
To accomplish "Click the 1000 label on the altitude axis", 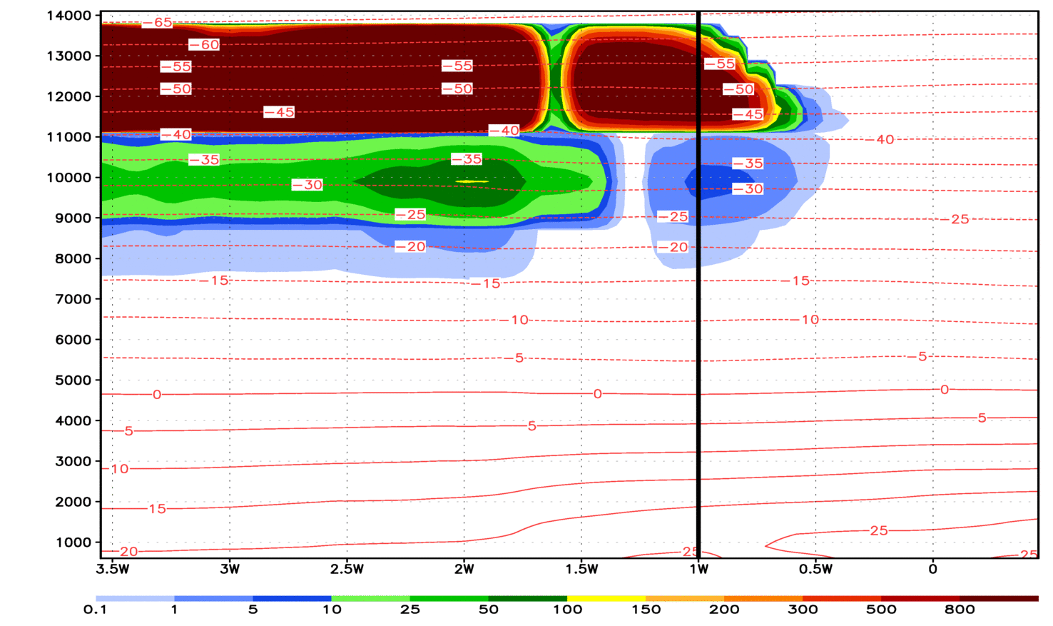I will pos(73,542).
